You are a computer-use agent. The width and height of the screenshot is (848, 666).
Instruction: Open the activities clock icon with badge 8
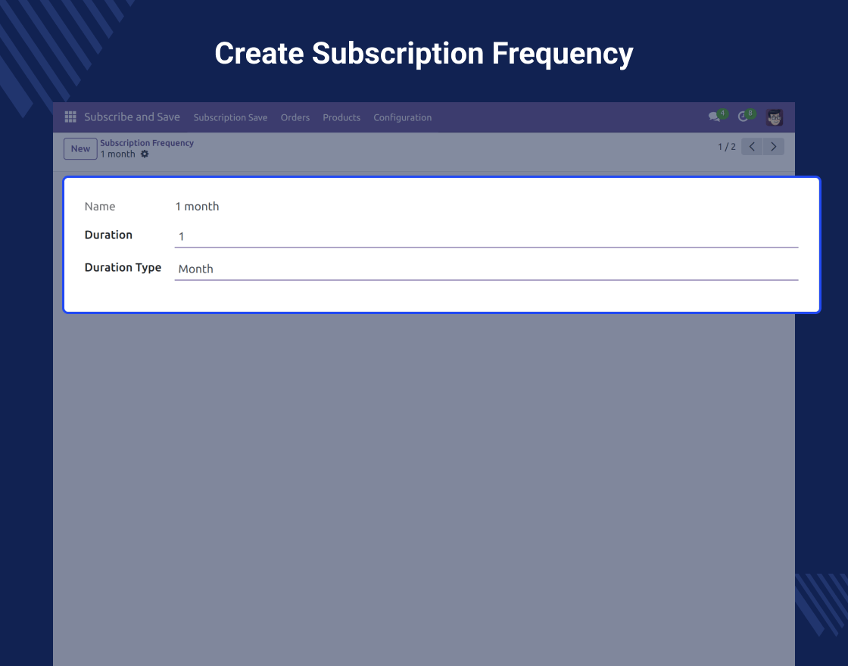click(747, 117)
